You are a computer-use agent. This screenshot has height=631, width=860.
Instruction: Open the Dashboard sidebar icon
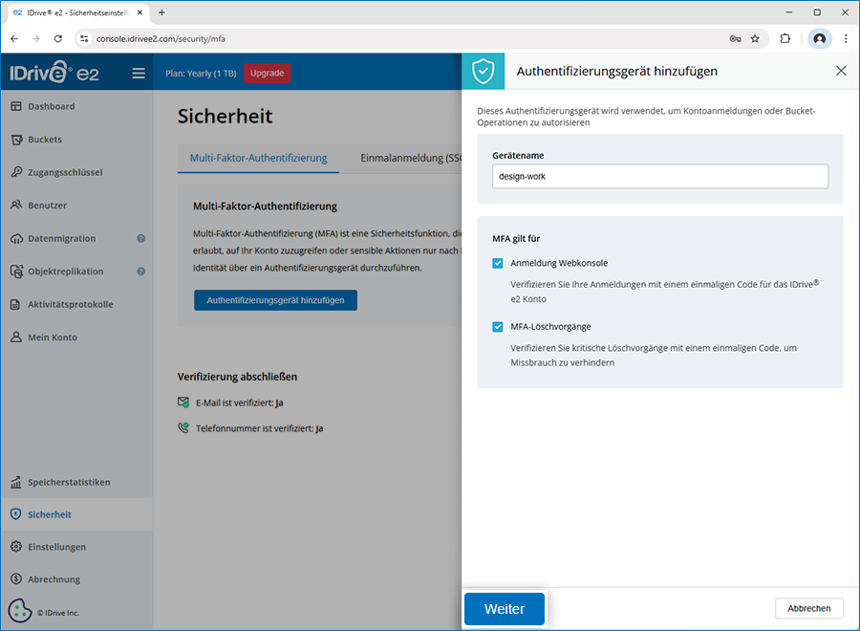click(x=16, y=106)
